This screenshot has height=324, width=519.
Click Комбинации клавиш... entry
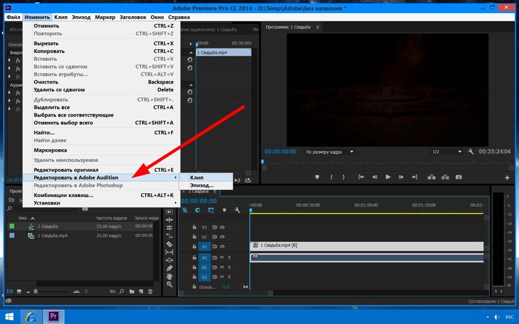pos(101,195)
